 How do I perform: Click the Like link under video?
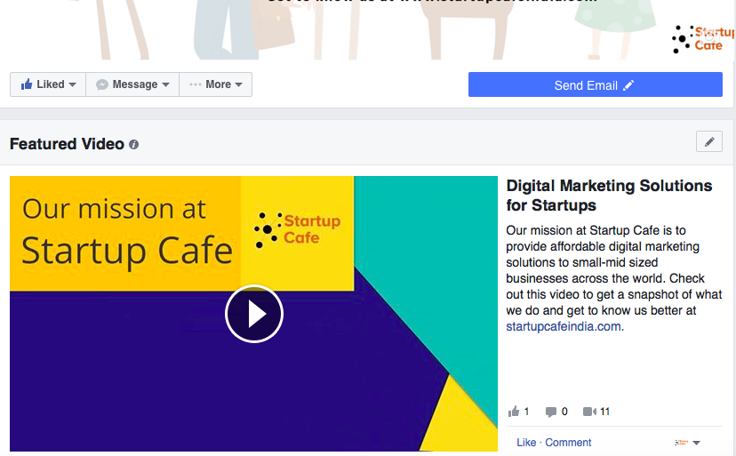[x=526, y=443]
